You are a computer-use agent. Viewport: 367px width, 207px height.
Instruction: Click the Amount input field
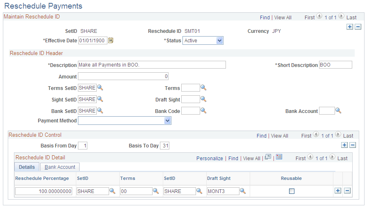point(123,76)
